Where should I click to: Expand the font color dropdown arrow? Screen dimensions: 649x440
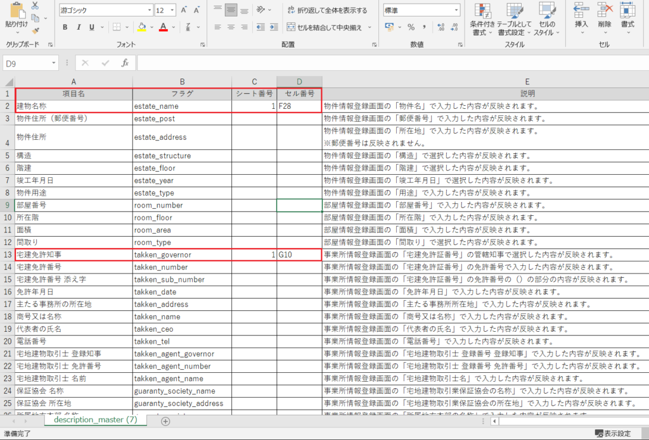point(173,27)
